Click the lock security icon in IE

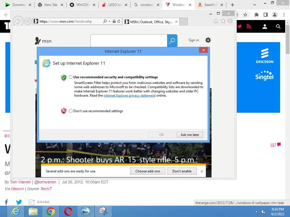114,21
